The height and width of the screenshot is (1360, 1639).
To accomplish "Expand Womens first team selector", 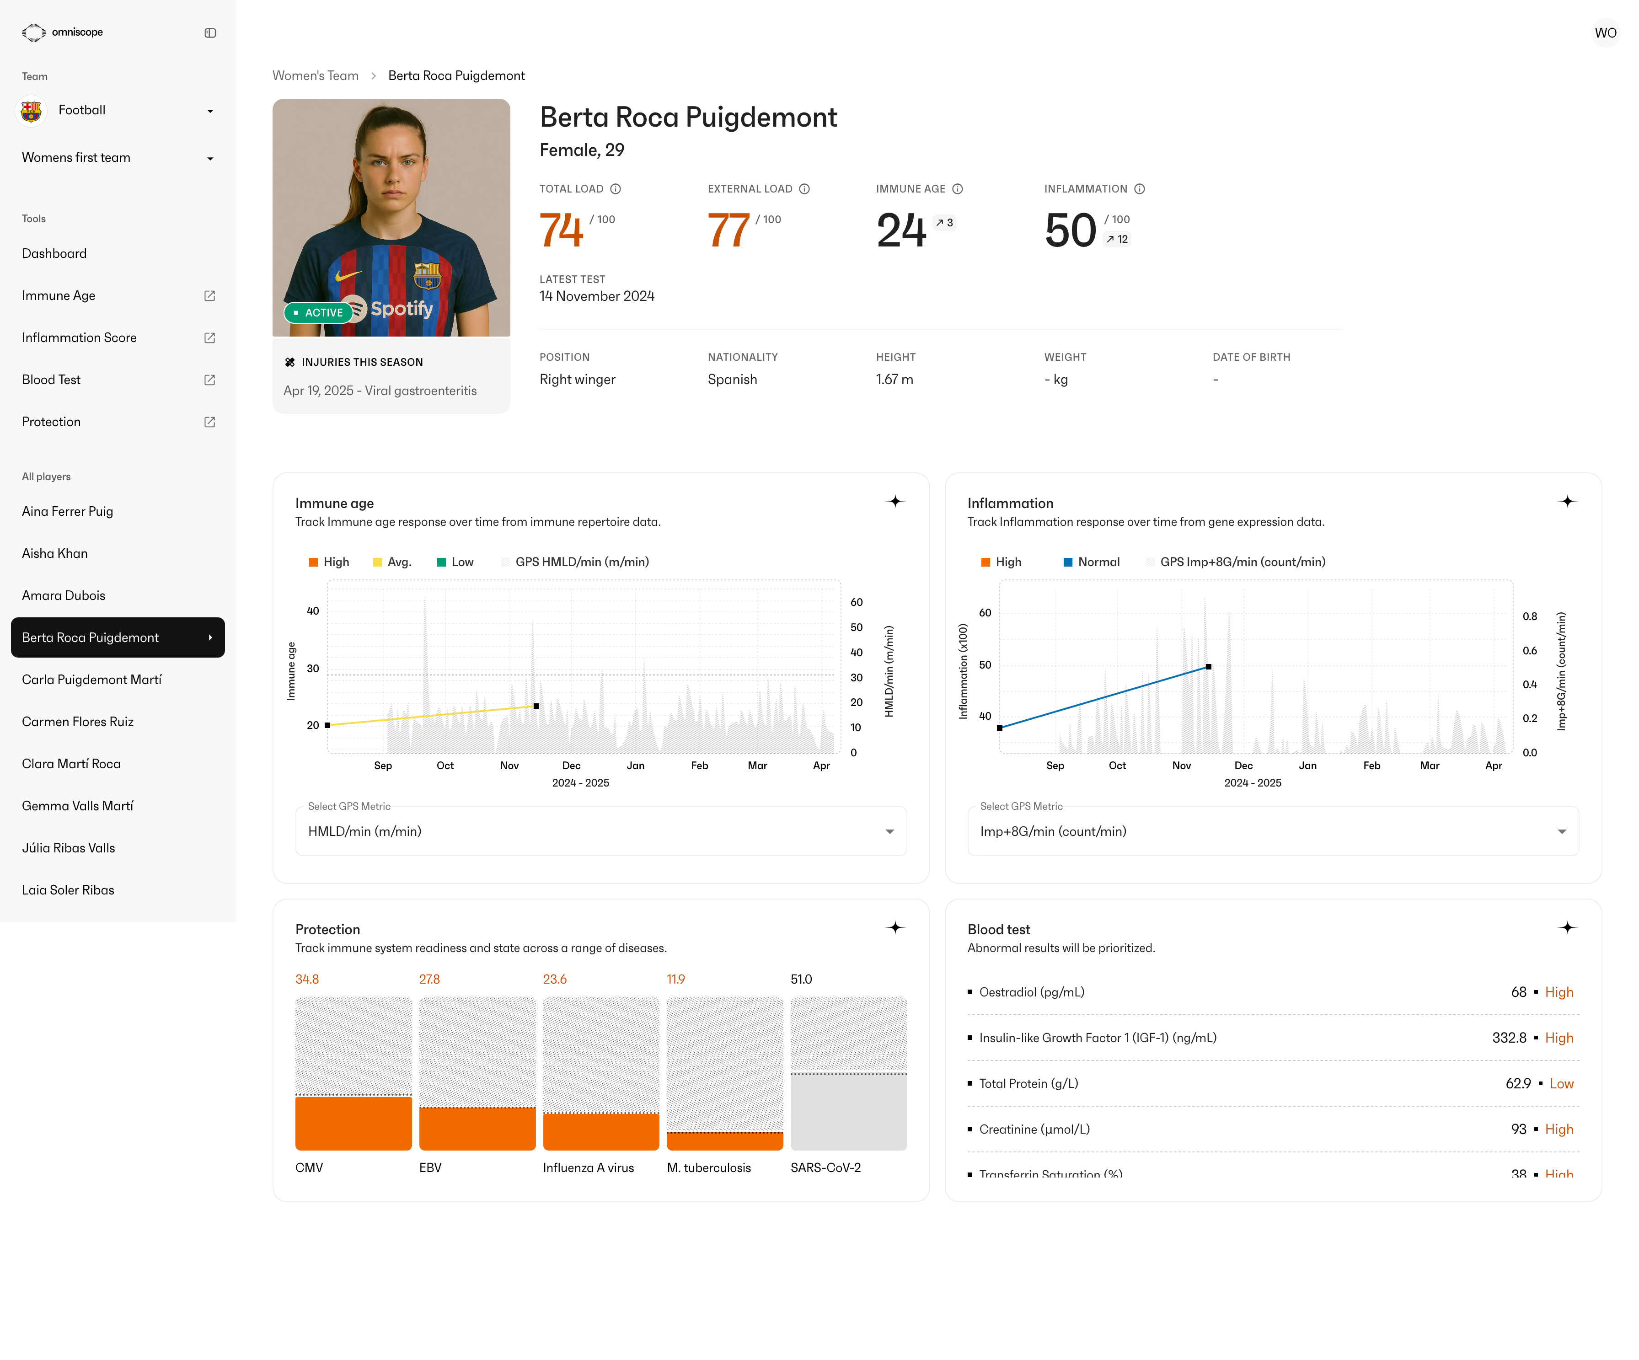I will pos(117,158).
